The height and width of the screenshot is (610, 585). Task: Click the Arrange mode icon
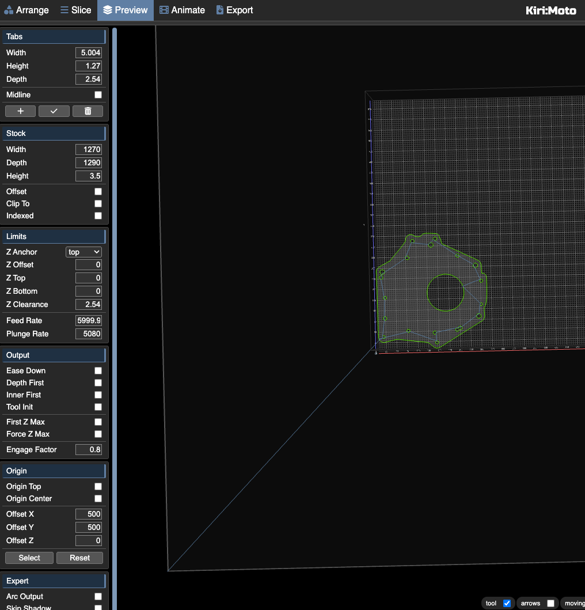pyautogui.click(x=9, y=10)
